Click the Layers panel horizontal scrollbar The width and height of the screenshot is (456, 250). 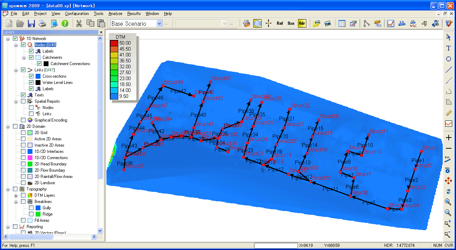[50, 236]
